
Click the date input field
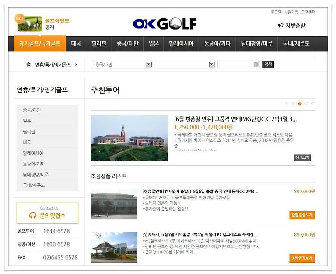[x=238, y=64]
